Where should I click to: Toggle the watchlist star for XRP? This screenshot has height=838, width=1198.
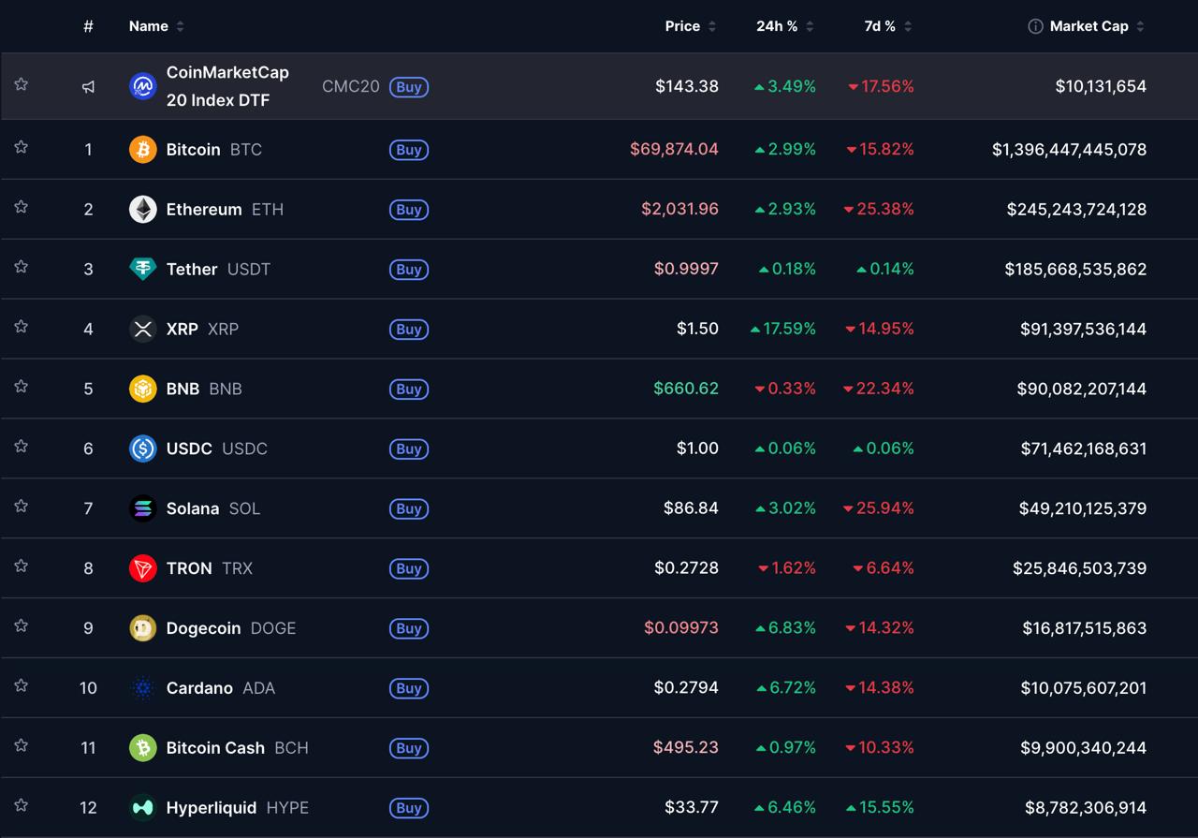21,327
